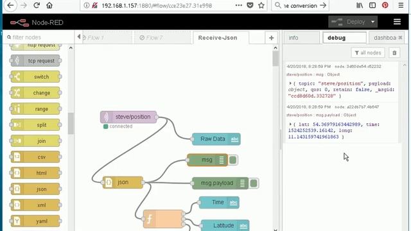The width and height of the screenshot is (411, 231).
Task: Bookmark this page with the star
Action: click(x=261, y=6)
